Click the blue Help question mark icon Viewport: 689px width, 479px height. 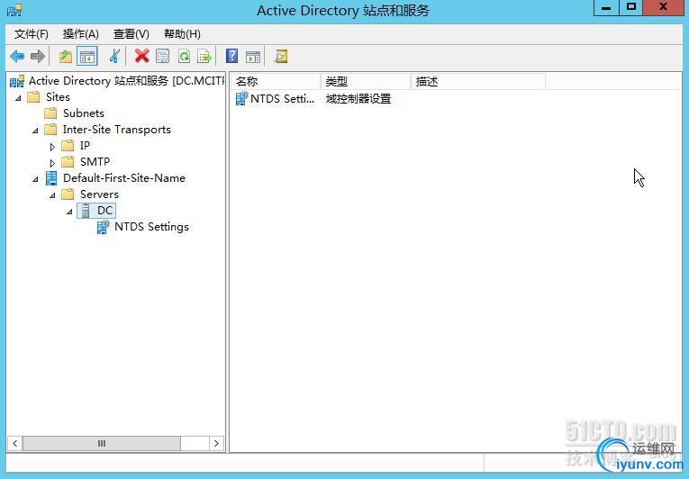231,56
